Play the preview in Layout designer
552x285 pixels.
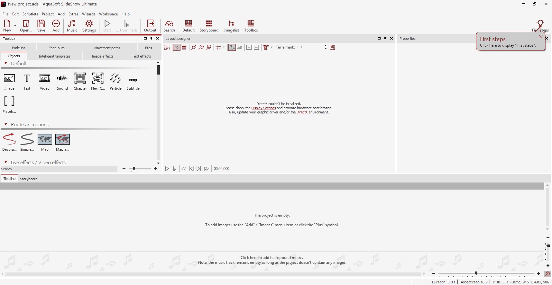[167, 169]
